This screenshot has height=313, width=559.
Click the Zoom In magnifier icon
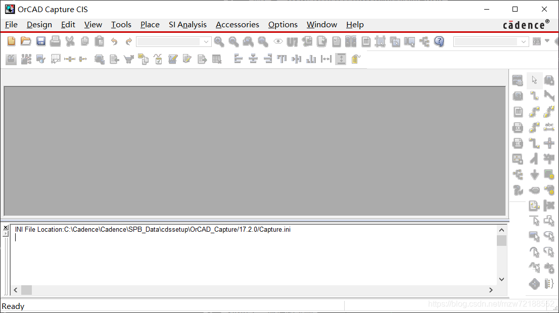219,41
